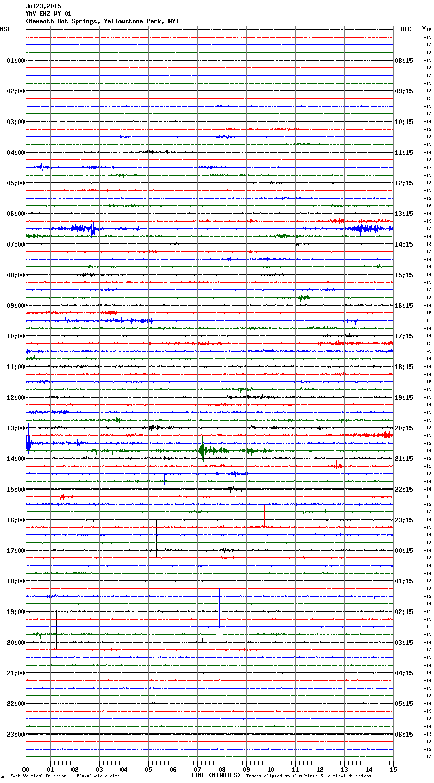
Task: Click minute tick 00 on time axis
Action: pyautogui.click(x=26, y=769)
